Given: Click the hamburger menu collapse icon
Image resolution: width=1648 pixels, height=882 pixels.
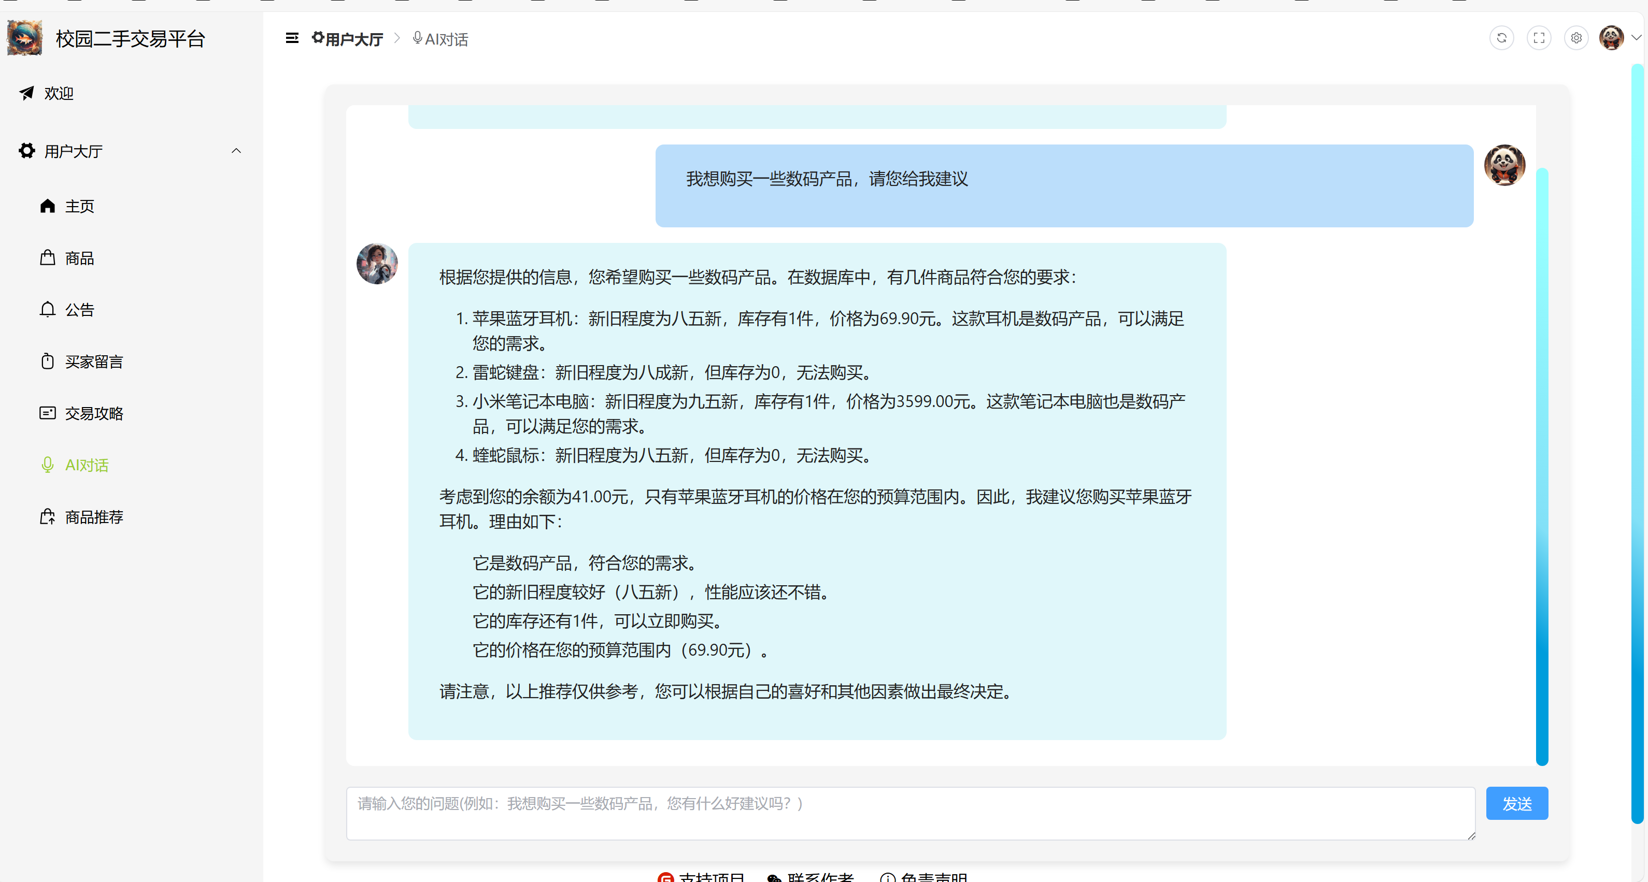Looking at the screenshot, I should pos(292,38).
